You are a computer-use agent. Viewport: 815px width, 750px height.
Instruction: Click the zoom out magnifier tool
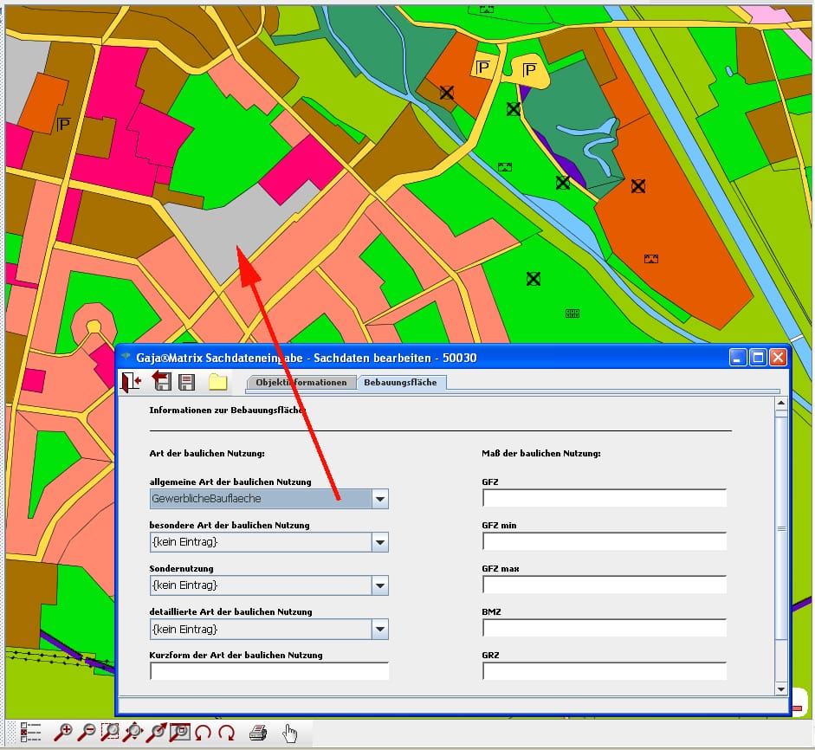pos(87,733)
